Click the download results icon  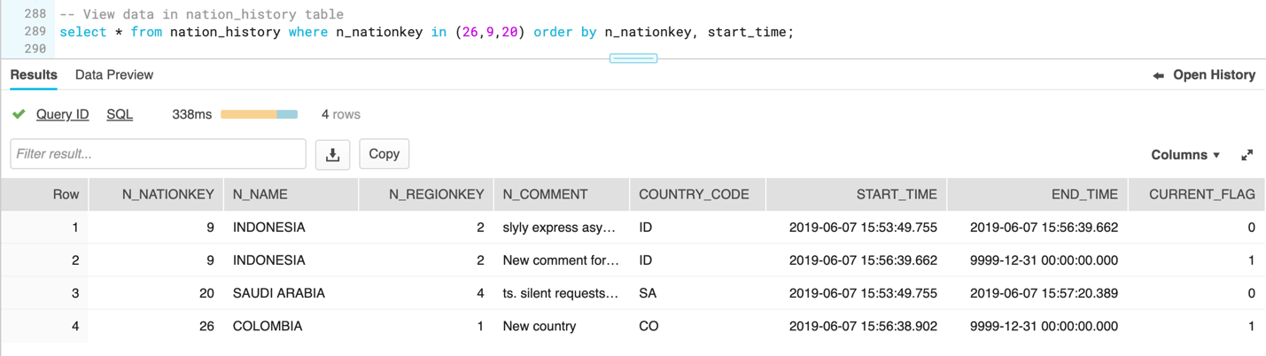(x=332, y=154)
